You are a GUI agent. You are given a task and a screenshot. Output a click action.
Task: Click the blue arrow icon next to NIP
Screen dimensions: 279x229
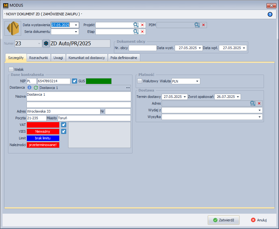click(74, 81)
